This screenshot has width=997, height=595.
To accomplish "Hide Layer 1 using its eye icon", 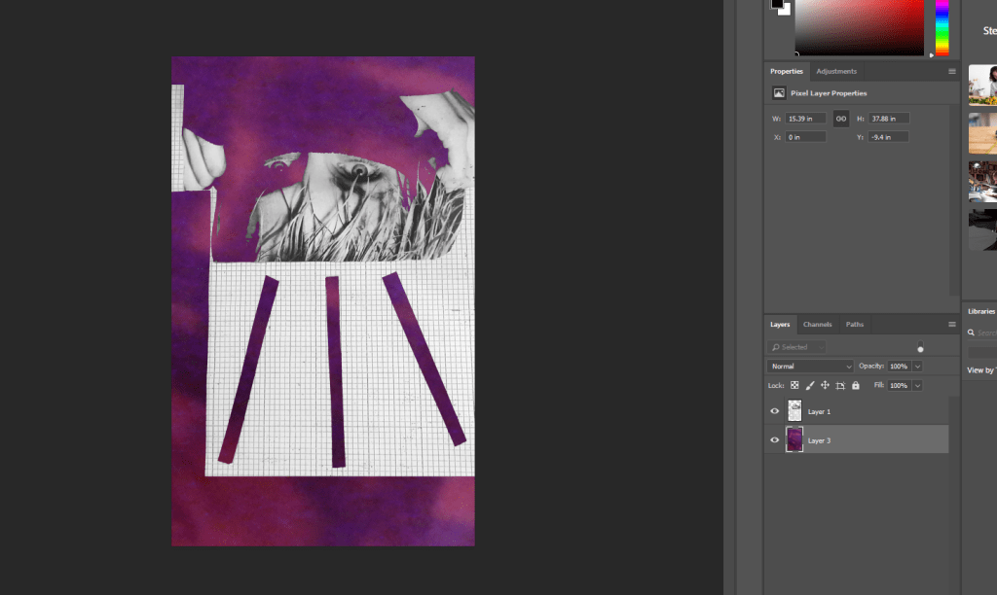I will [775, 411].
